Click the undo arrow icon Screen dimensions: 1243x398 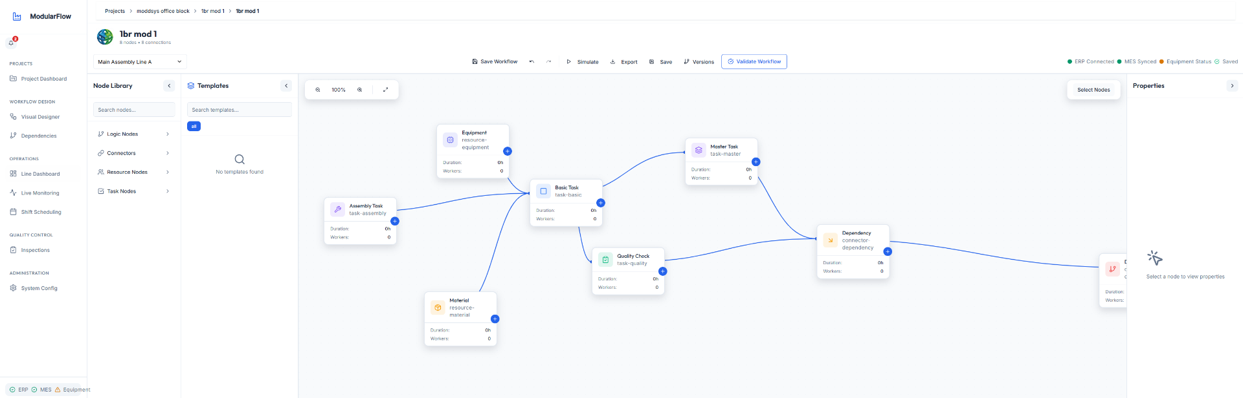coord(532,62)
